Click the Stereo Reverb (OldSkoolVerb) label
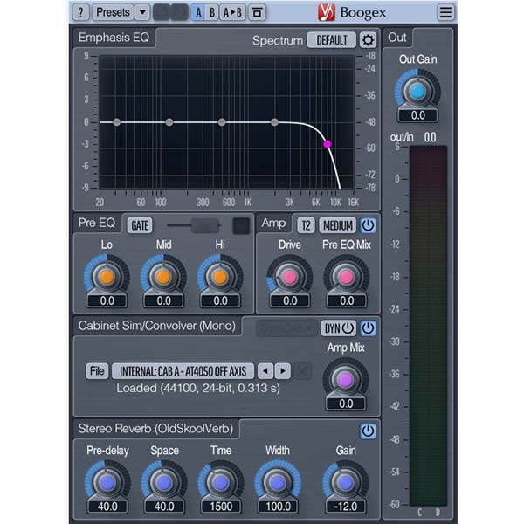Image resolution: width=524 pixels, height=524 pixels. [155, 429]
